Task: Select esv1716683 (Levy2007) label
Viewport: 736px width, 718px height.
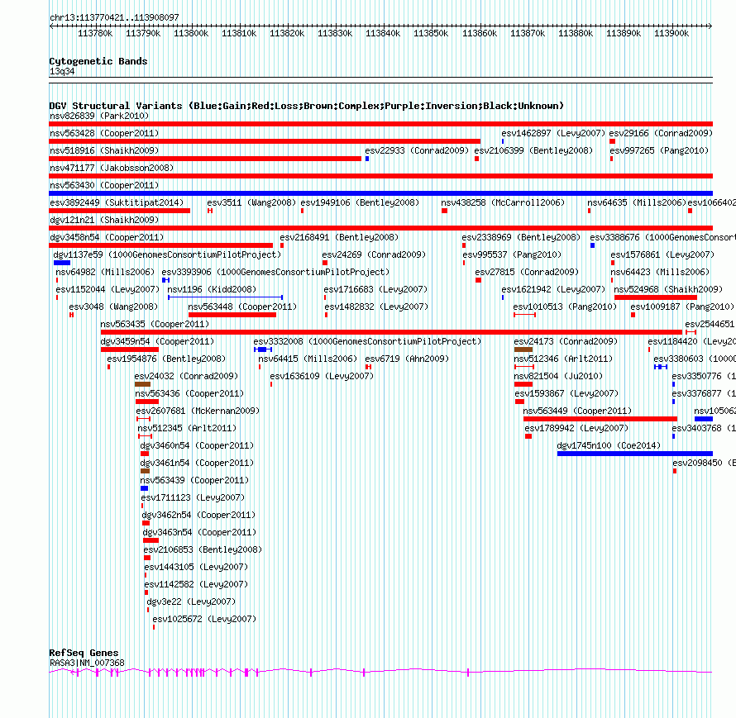Action: click(375, 289)
